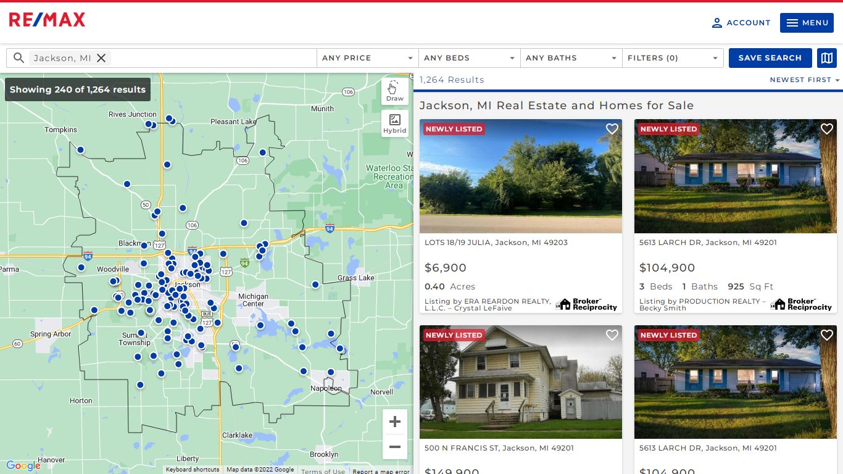Open the Filters (0) dropdown
The image size is (843, 474).
(x=673, y=58)
